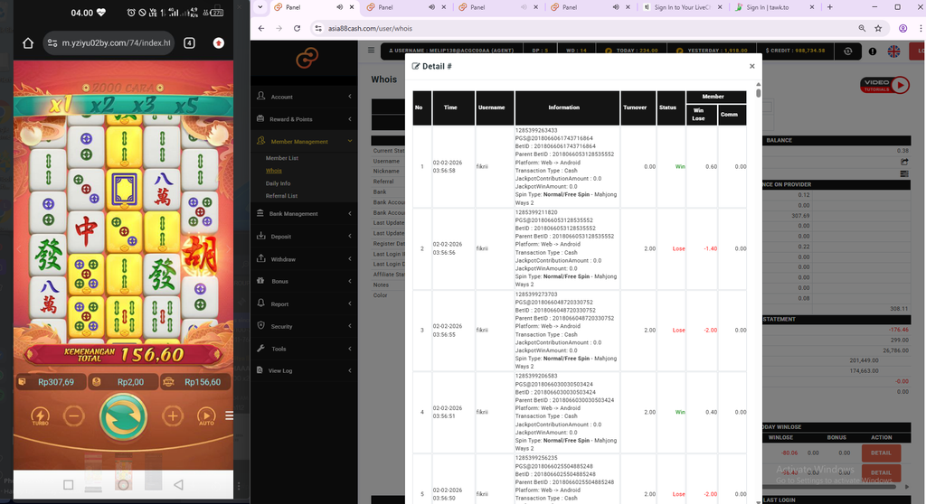This screenshot has width=926, height=504.
Task: Click the refresh credit icon in header
Action: pos(847,51)
